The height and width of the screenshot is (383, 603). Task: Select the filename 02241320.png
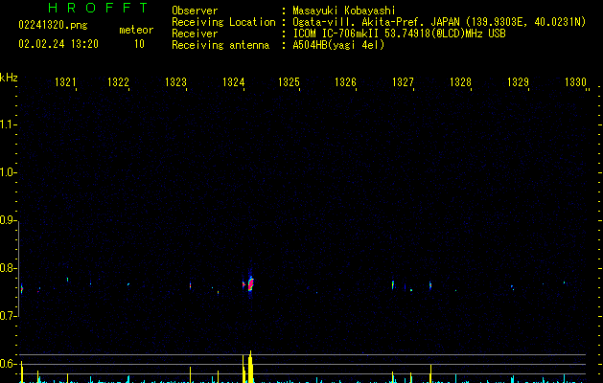53,26
